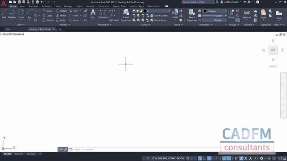Expand the Modify panel

(x=65, y=25)
